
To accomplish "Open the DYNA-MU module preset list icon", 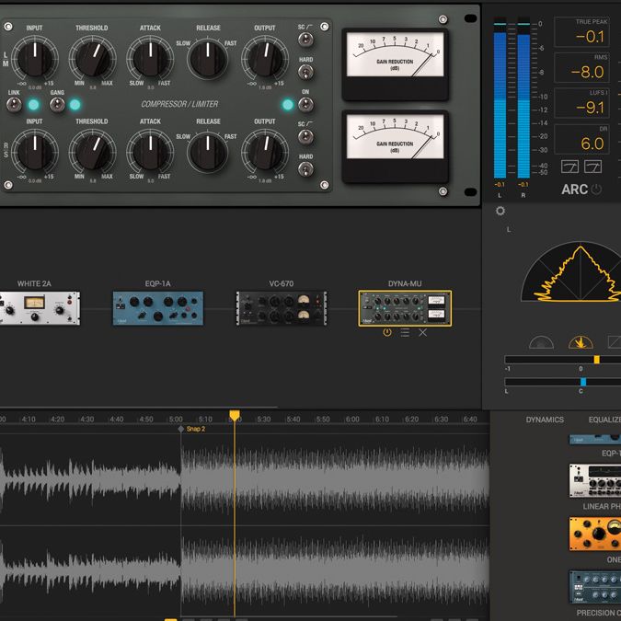I will pyautogui.click(x=405, y=332).
